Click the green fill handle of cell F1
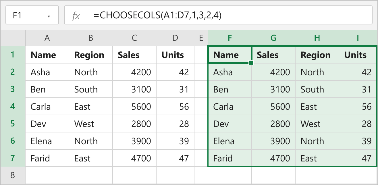378x185 pixels. point(251,63)
